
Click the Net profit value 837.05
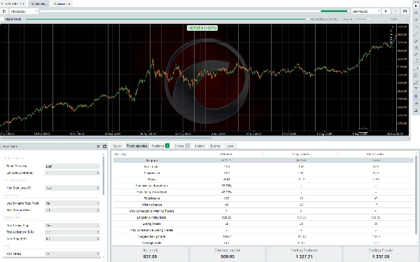(x=150, y=256)
